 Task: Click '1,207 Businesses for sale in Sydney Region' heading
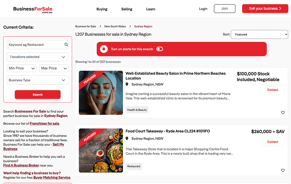[x=113, y=34]
